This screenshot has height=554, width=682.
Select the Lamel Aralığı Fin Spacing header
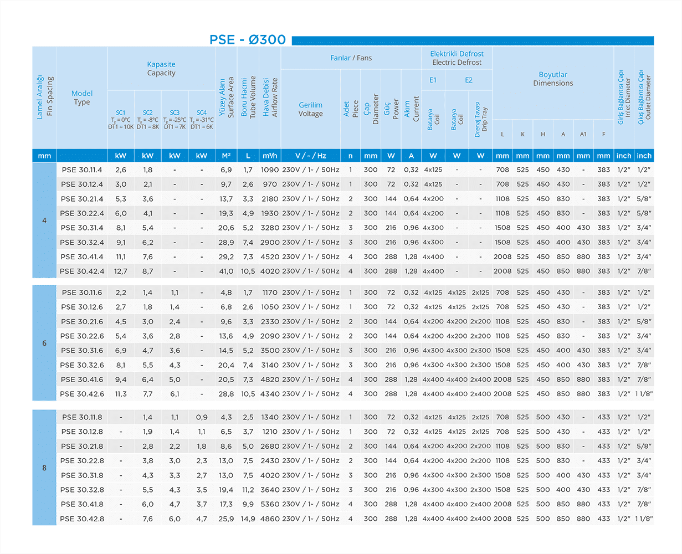coord(44,97)
